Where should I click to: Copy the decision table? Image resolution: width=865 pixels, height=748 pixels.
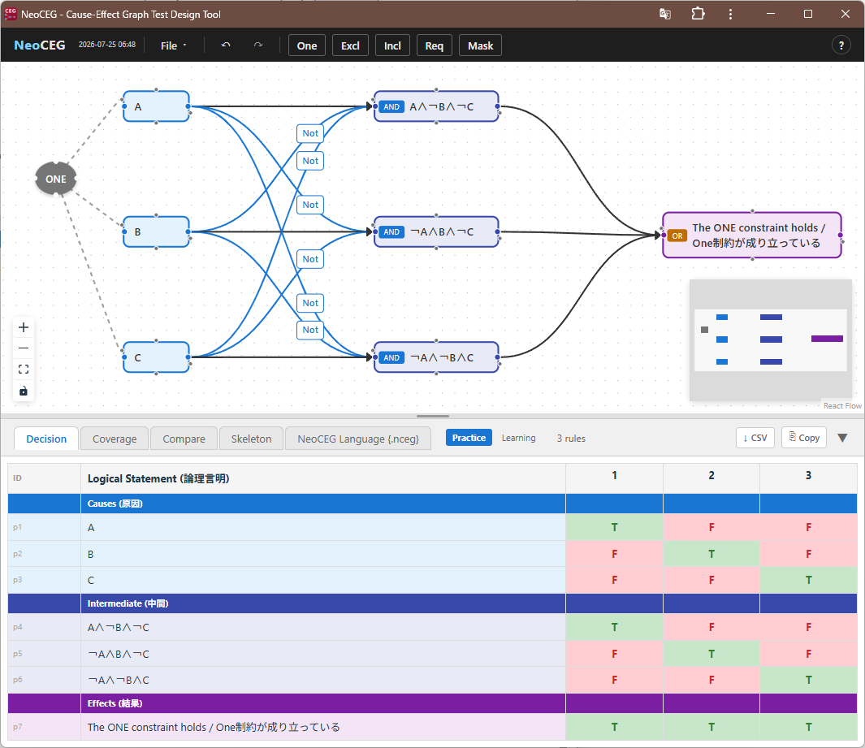pyautogui.click(x=804, y=438)
